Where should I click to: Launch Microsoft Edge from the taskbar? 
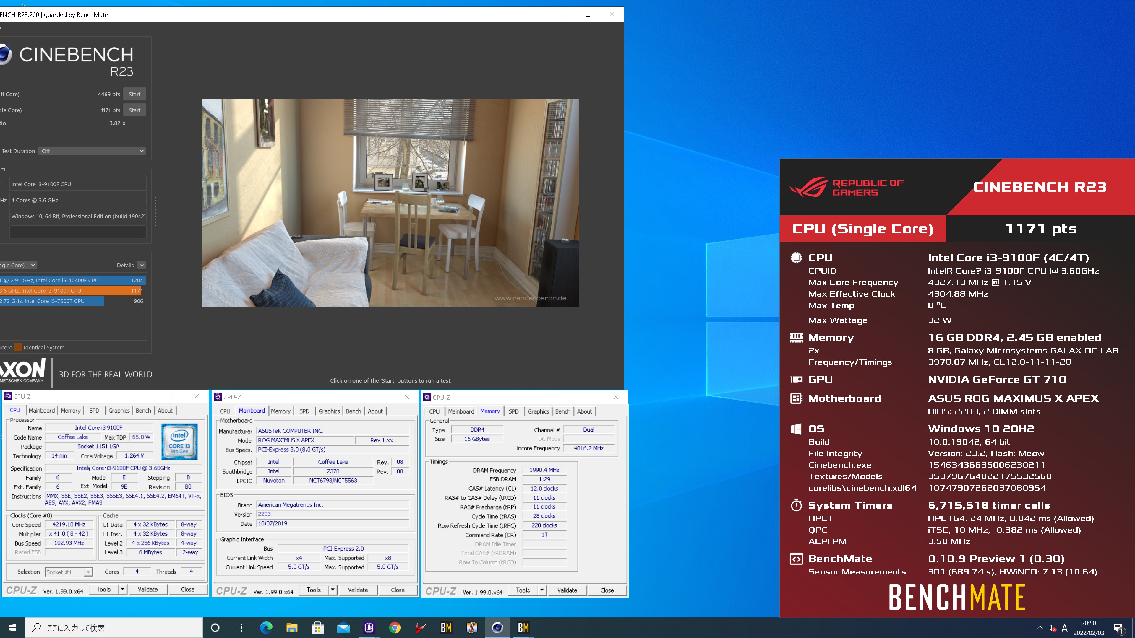[x=266, y=627]
